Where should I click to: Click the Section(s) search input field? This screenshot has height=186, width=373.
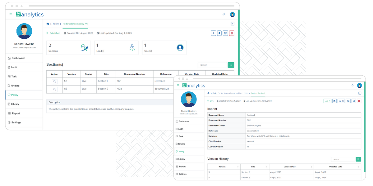[x=212, y=65]
